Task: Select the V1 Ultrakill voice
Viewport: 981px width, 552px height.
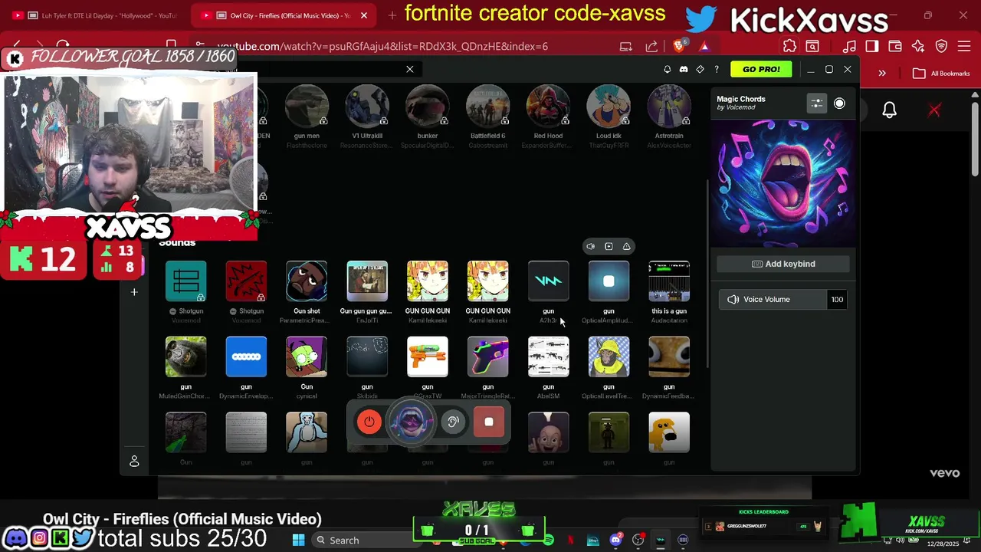Action: [367, 107]
